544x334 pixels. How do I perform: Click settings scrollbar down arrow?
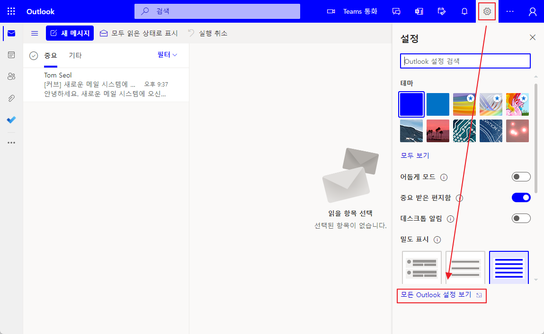pyautogui.click(x=536, y=280)
